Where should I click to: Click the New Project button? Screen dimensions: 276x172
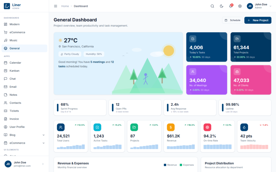coord(258,20)
